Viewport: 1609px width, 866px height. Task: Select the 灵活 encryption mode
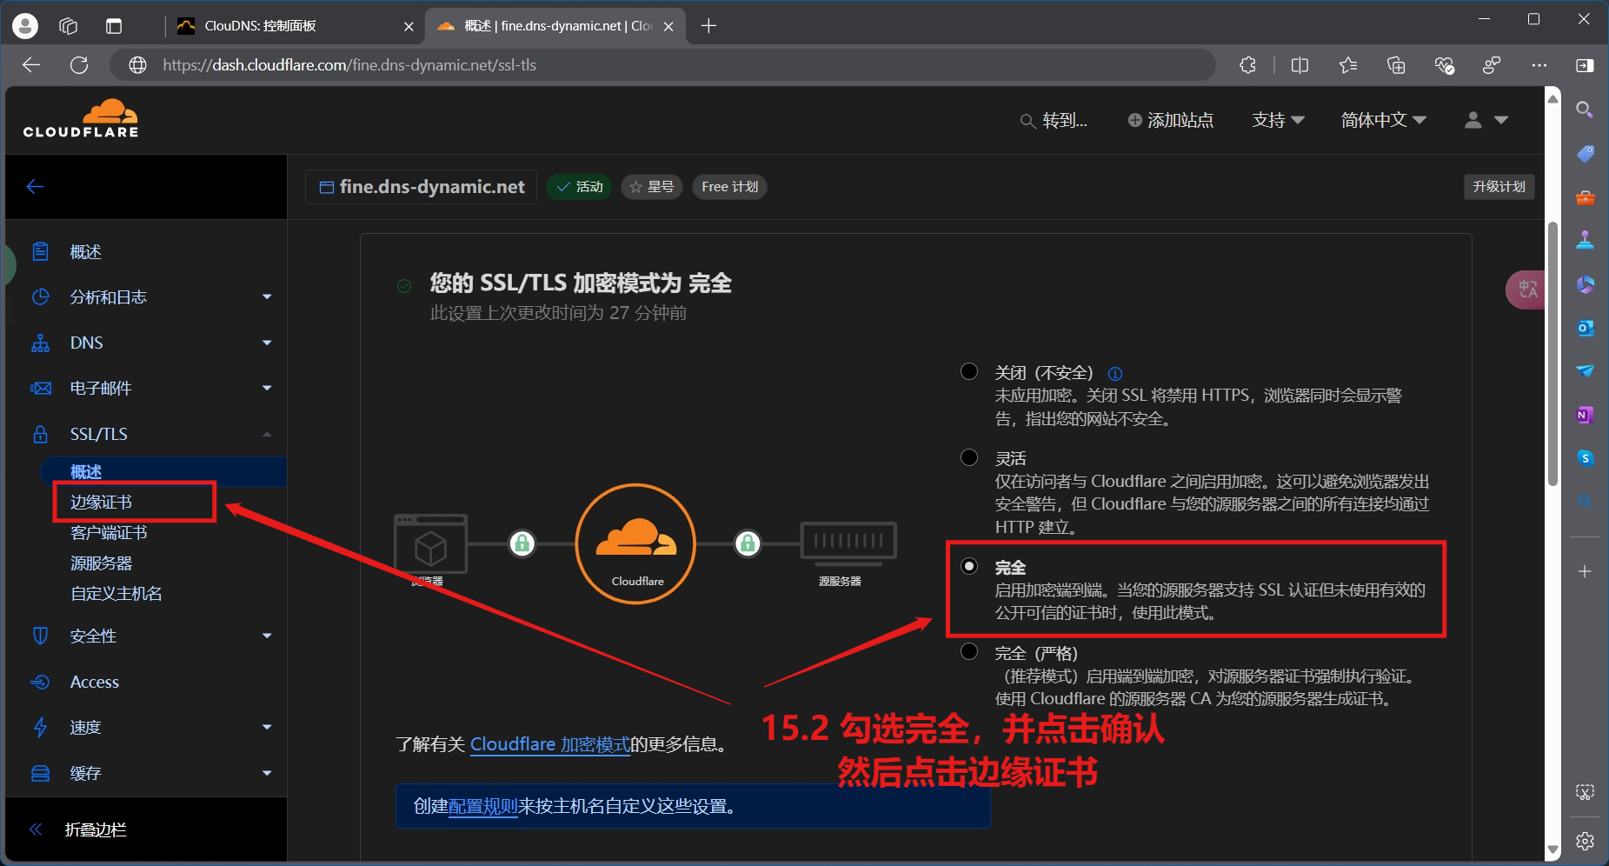pos(969,457)
